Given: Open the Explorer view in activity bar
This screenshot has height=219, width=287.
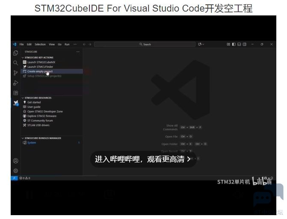Looking at the screenshot, I should tap(16, 53).
